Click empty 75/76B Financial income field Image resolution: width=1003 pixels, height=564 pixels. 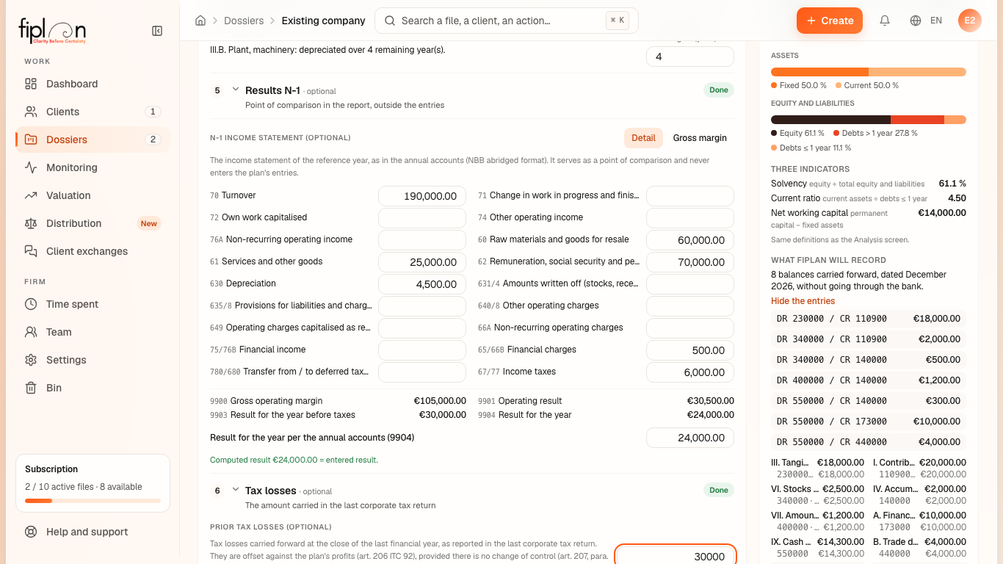tap(422, 350)
